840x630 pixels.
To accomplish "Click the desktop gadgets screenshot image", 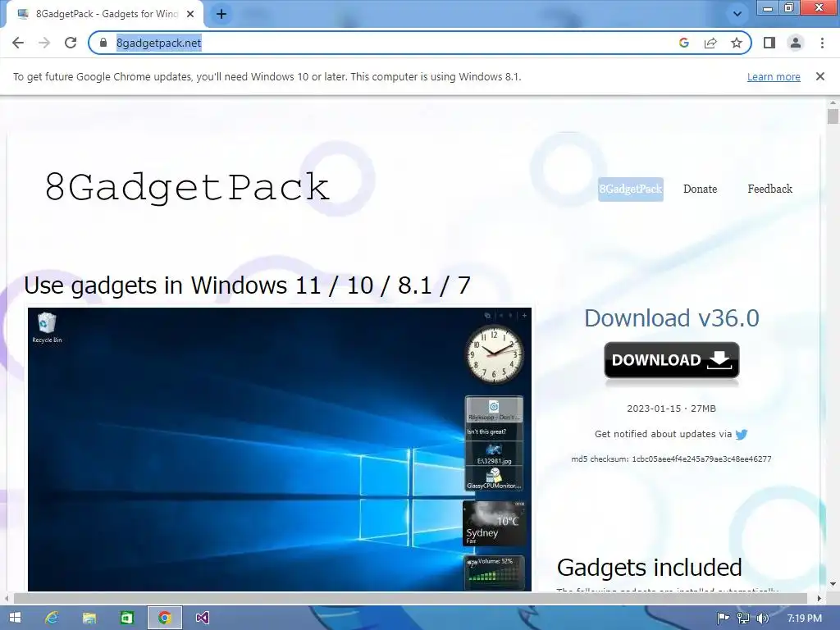I will tap(280, 449).
